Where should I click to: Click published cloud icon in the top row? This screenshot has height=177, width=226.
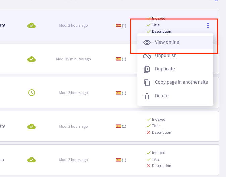click(x=32, y=25)
